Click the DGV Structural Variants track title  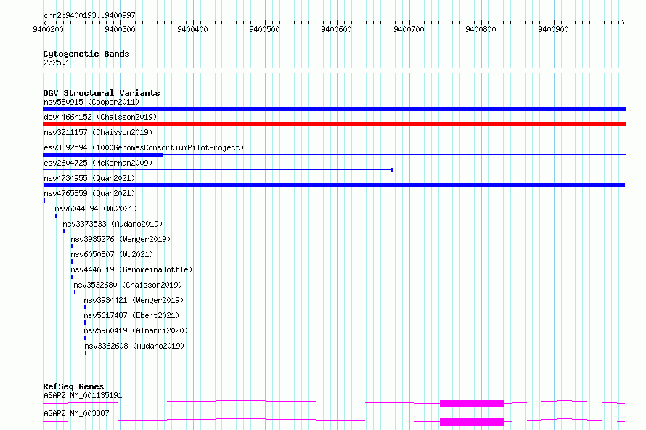[102, 93]
